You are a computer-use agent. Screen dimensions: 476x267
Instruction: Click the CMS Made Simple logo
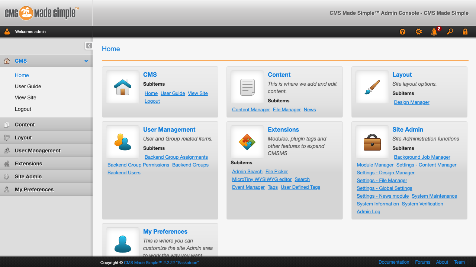click(x=42, y=13)
